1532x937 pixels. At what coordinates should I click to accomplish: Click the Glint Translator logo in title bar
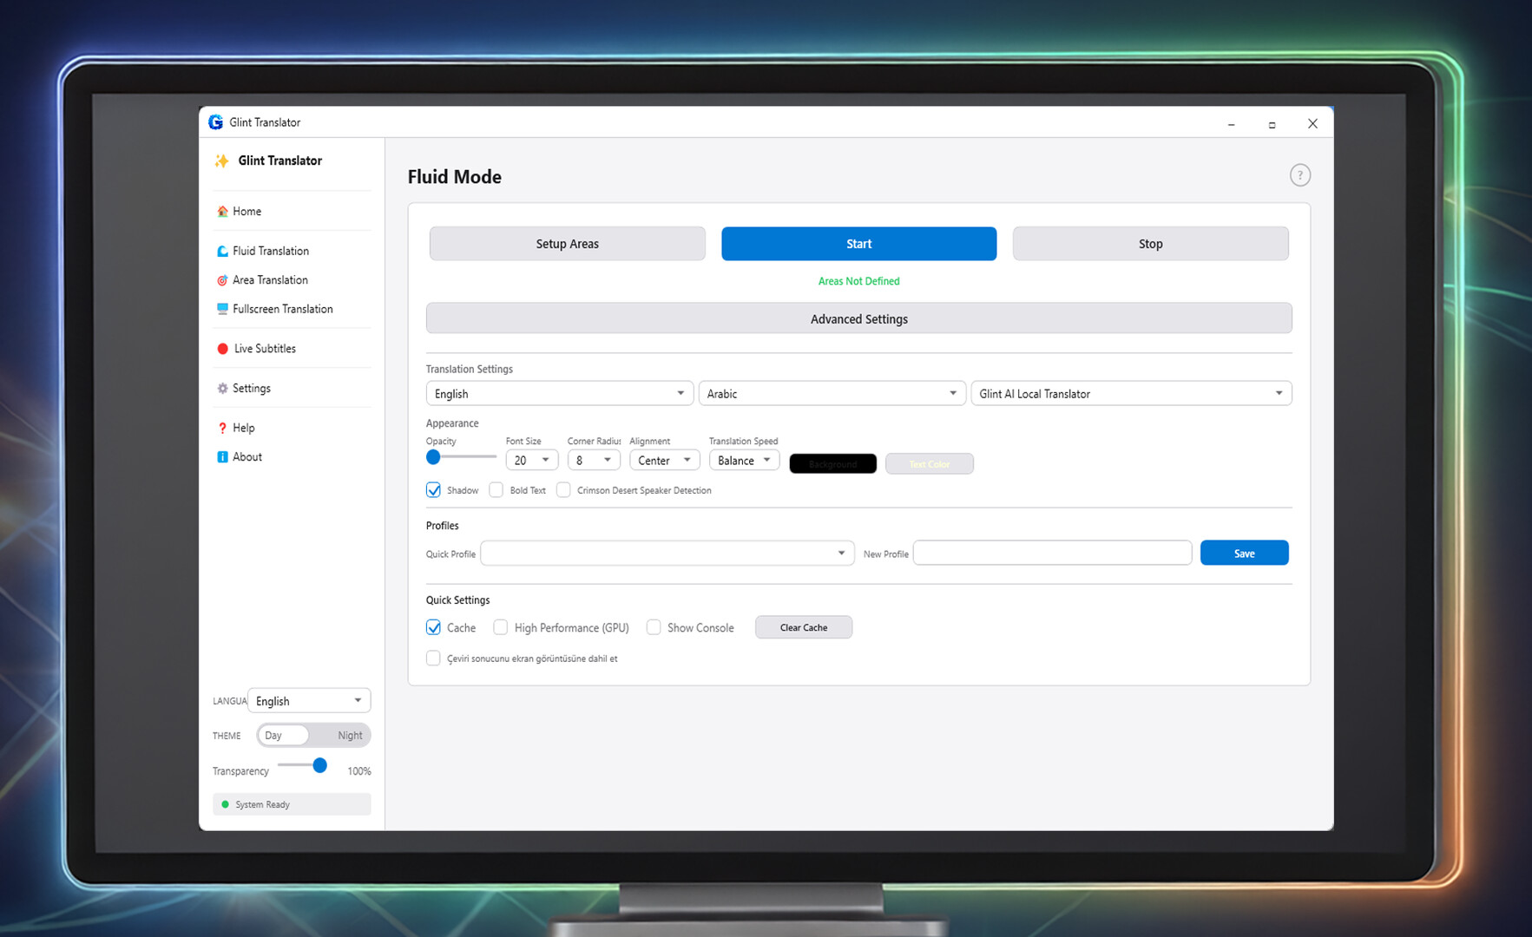click(x=216, y=122)
